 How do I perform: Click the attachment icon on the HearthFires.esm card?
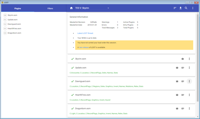click(183, 95)
